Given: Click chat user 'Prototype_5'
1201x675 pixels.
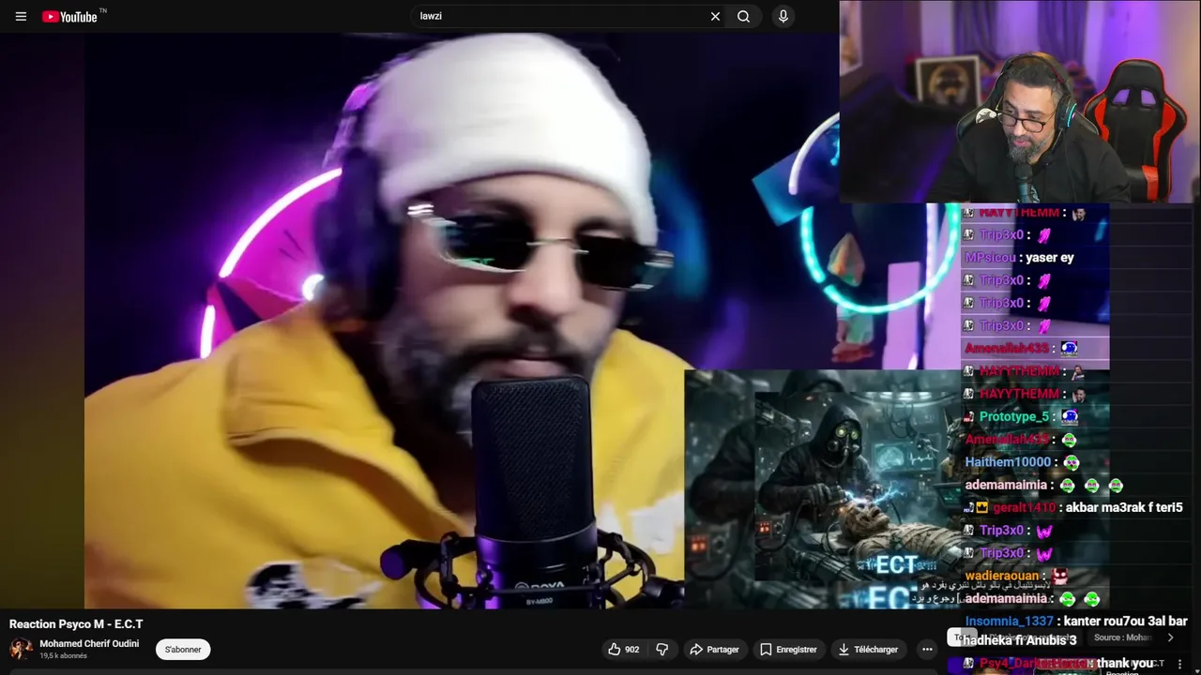Looking at the screenshot, I should (1013, 416).
